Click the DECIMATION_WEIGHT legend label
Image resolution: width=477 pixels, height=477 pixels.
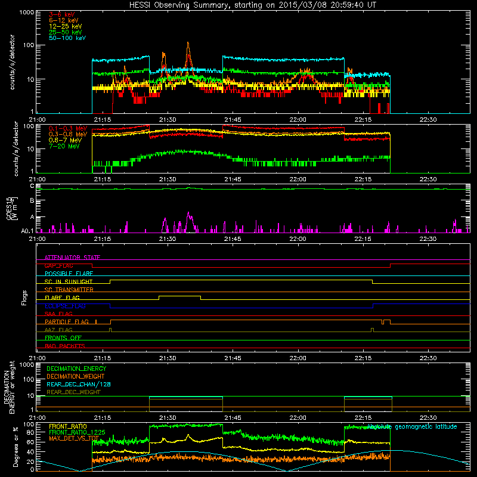point(76,377)
